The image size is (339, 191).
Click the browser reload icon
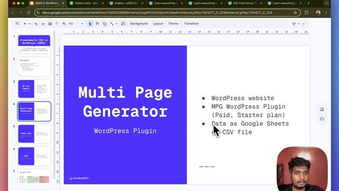pyautogui.click(x=29, y=13)
